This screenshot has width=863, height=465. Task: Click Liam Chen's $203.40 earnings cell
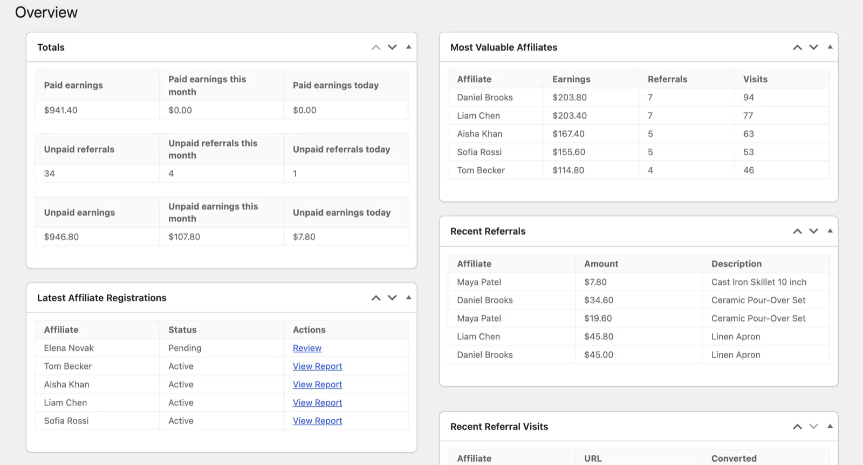coord(570,115)
